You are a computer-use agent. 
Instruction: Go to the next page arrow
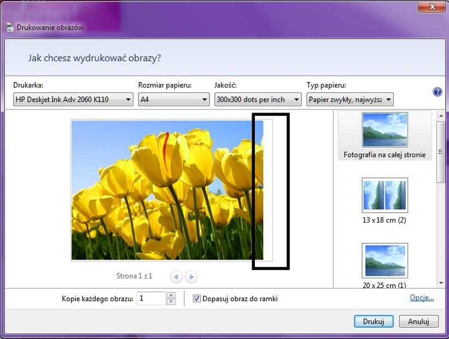[x=191, y=277]
